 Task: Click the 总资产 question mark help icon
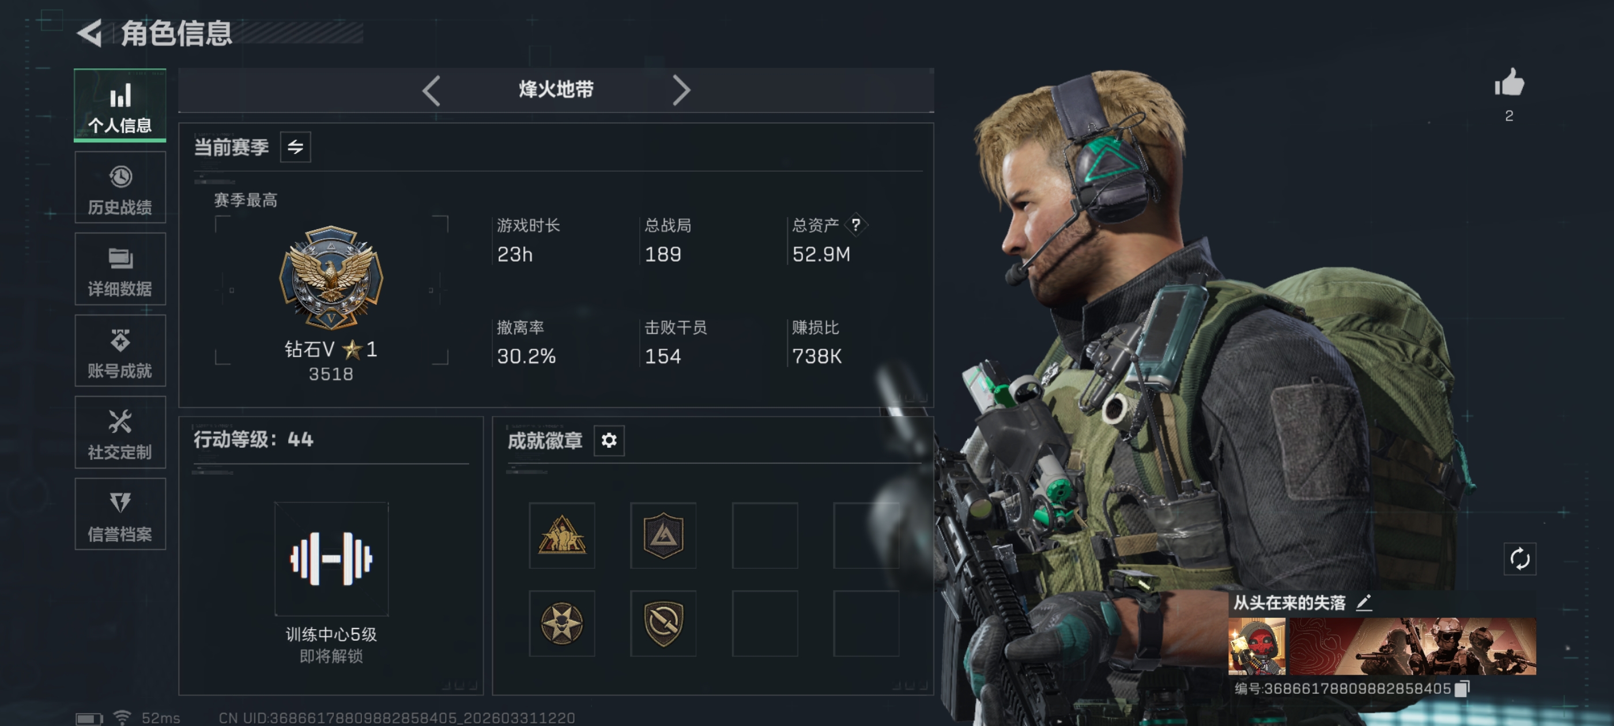point(855,225)
